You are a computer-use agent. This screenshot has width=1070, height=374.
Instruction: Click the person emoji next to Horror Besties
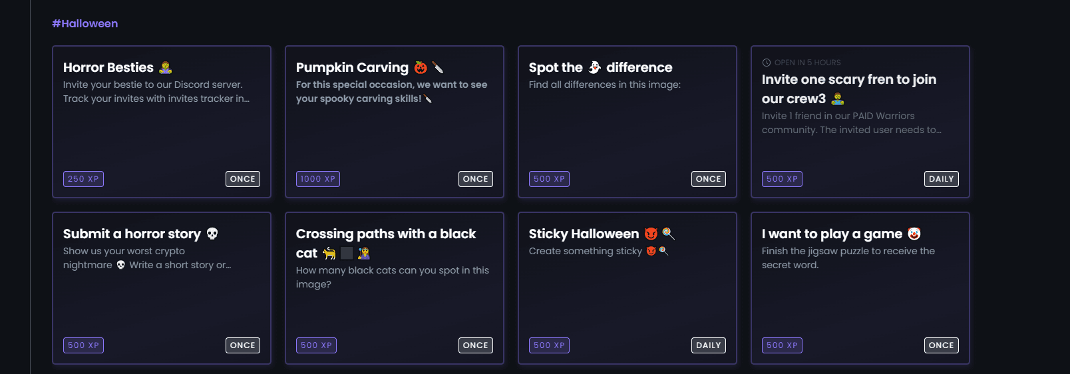click(166, 67)
